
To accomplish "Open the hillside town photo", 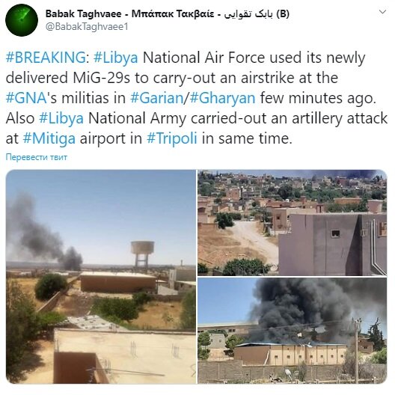I will [293, 223].
